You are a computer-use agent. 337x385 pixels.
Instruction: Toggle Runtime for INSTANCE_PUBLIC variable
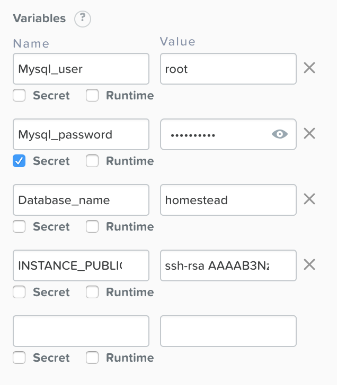[x=92, y=292]
